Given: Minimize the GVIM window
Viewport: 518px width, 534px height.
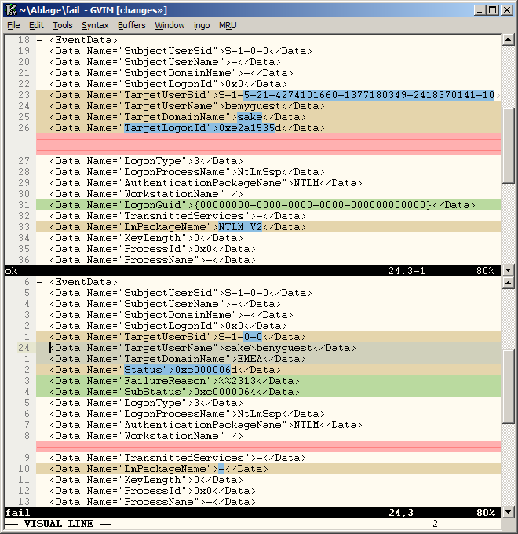Looking at the screenshot, I should 480,10.
